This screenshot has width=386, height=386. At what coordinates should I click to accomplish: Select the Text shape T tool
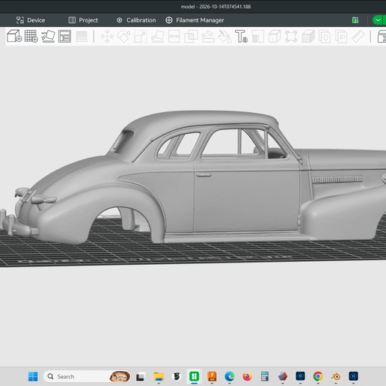click(241, 37)
